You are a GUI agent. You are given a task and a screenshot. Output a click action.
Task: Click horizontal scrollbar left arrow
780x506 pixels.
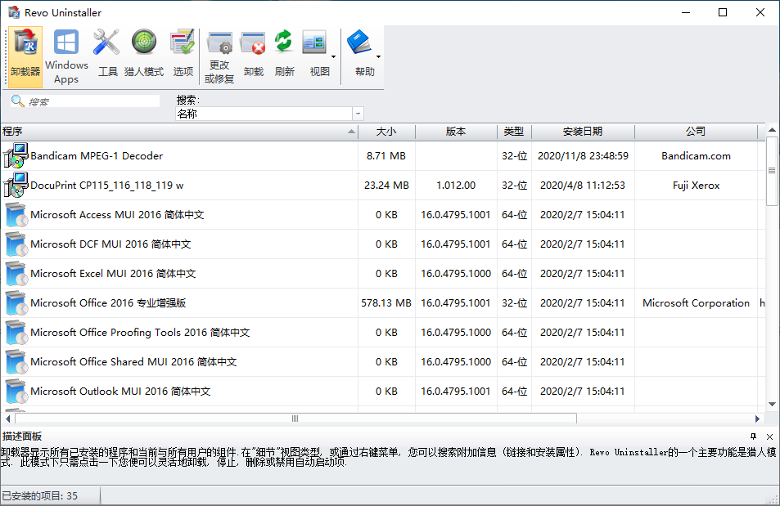click(x=7, y=419)
